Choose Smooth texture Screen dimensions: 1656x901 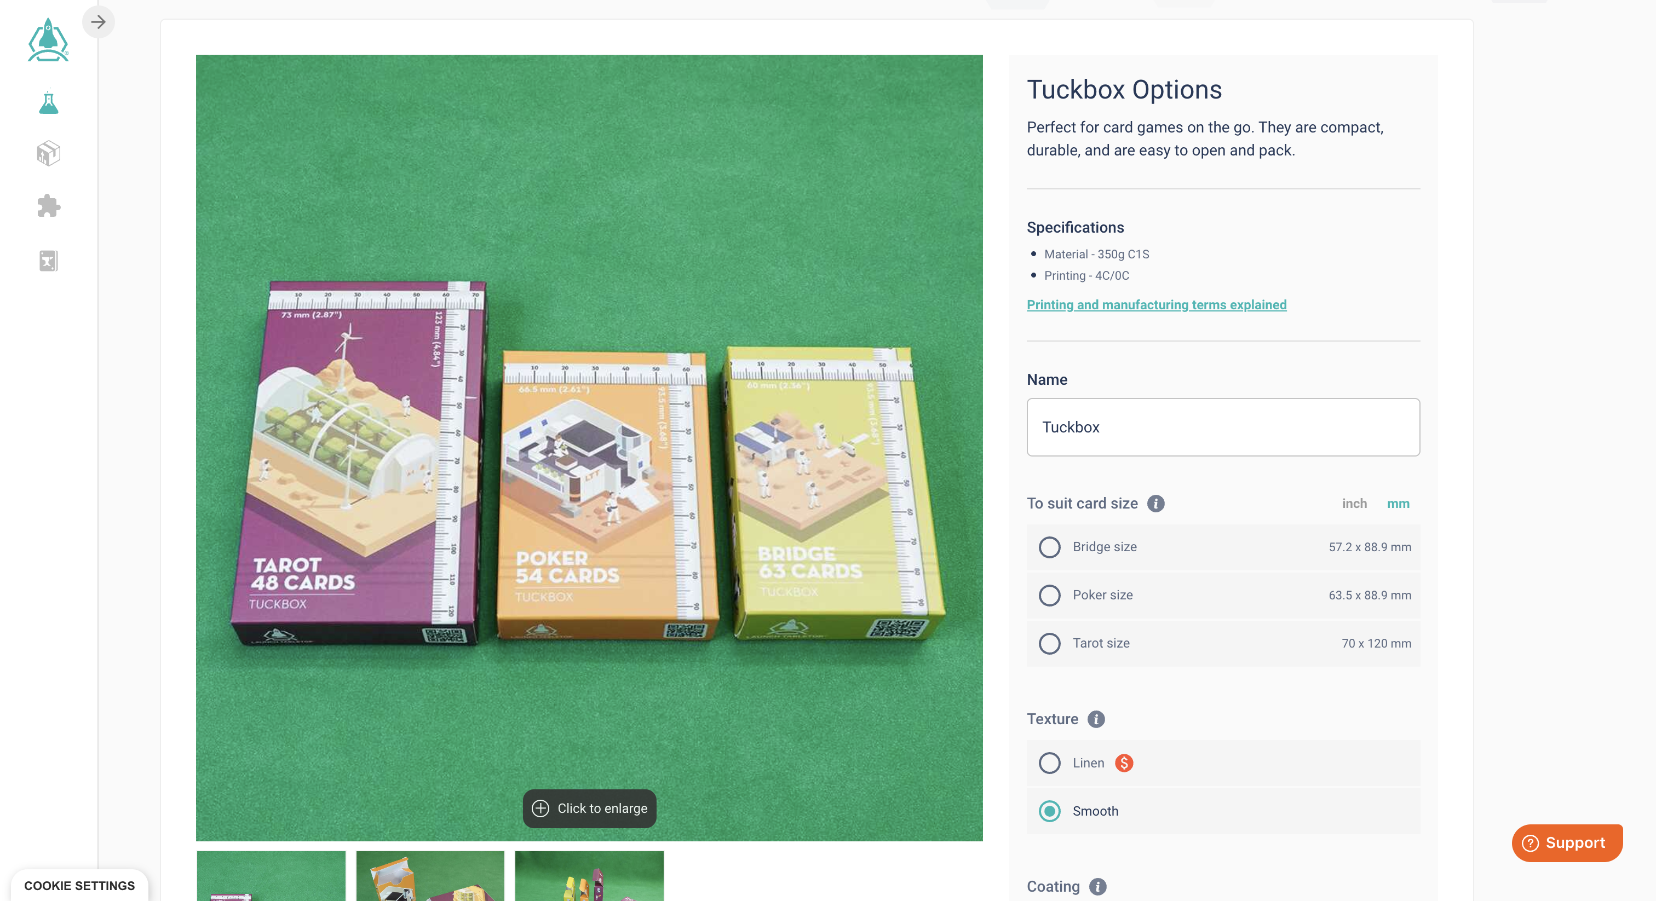coord(1223,811)
